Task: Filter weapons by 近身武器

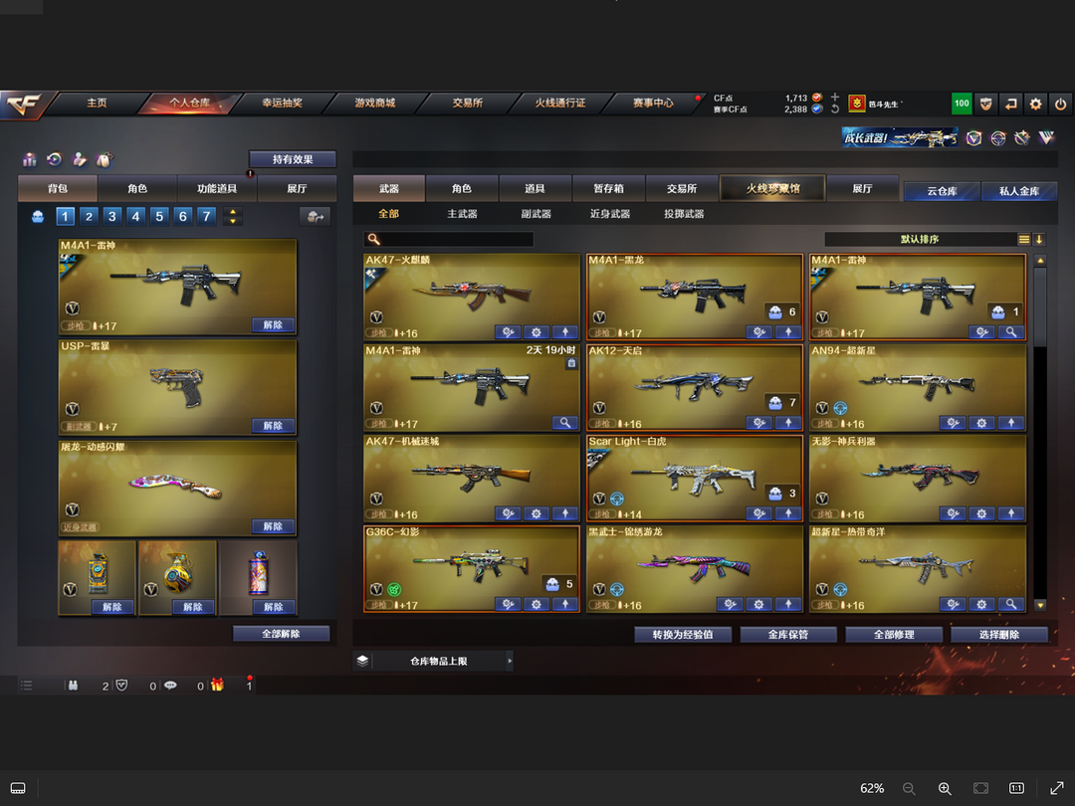Action: pos(609,214)
